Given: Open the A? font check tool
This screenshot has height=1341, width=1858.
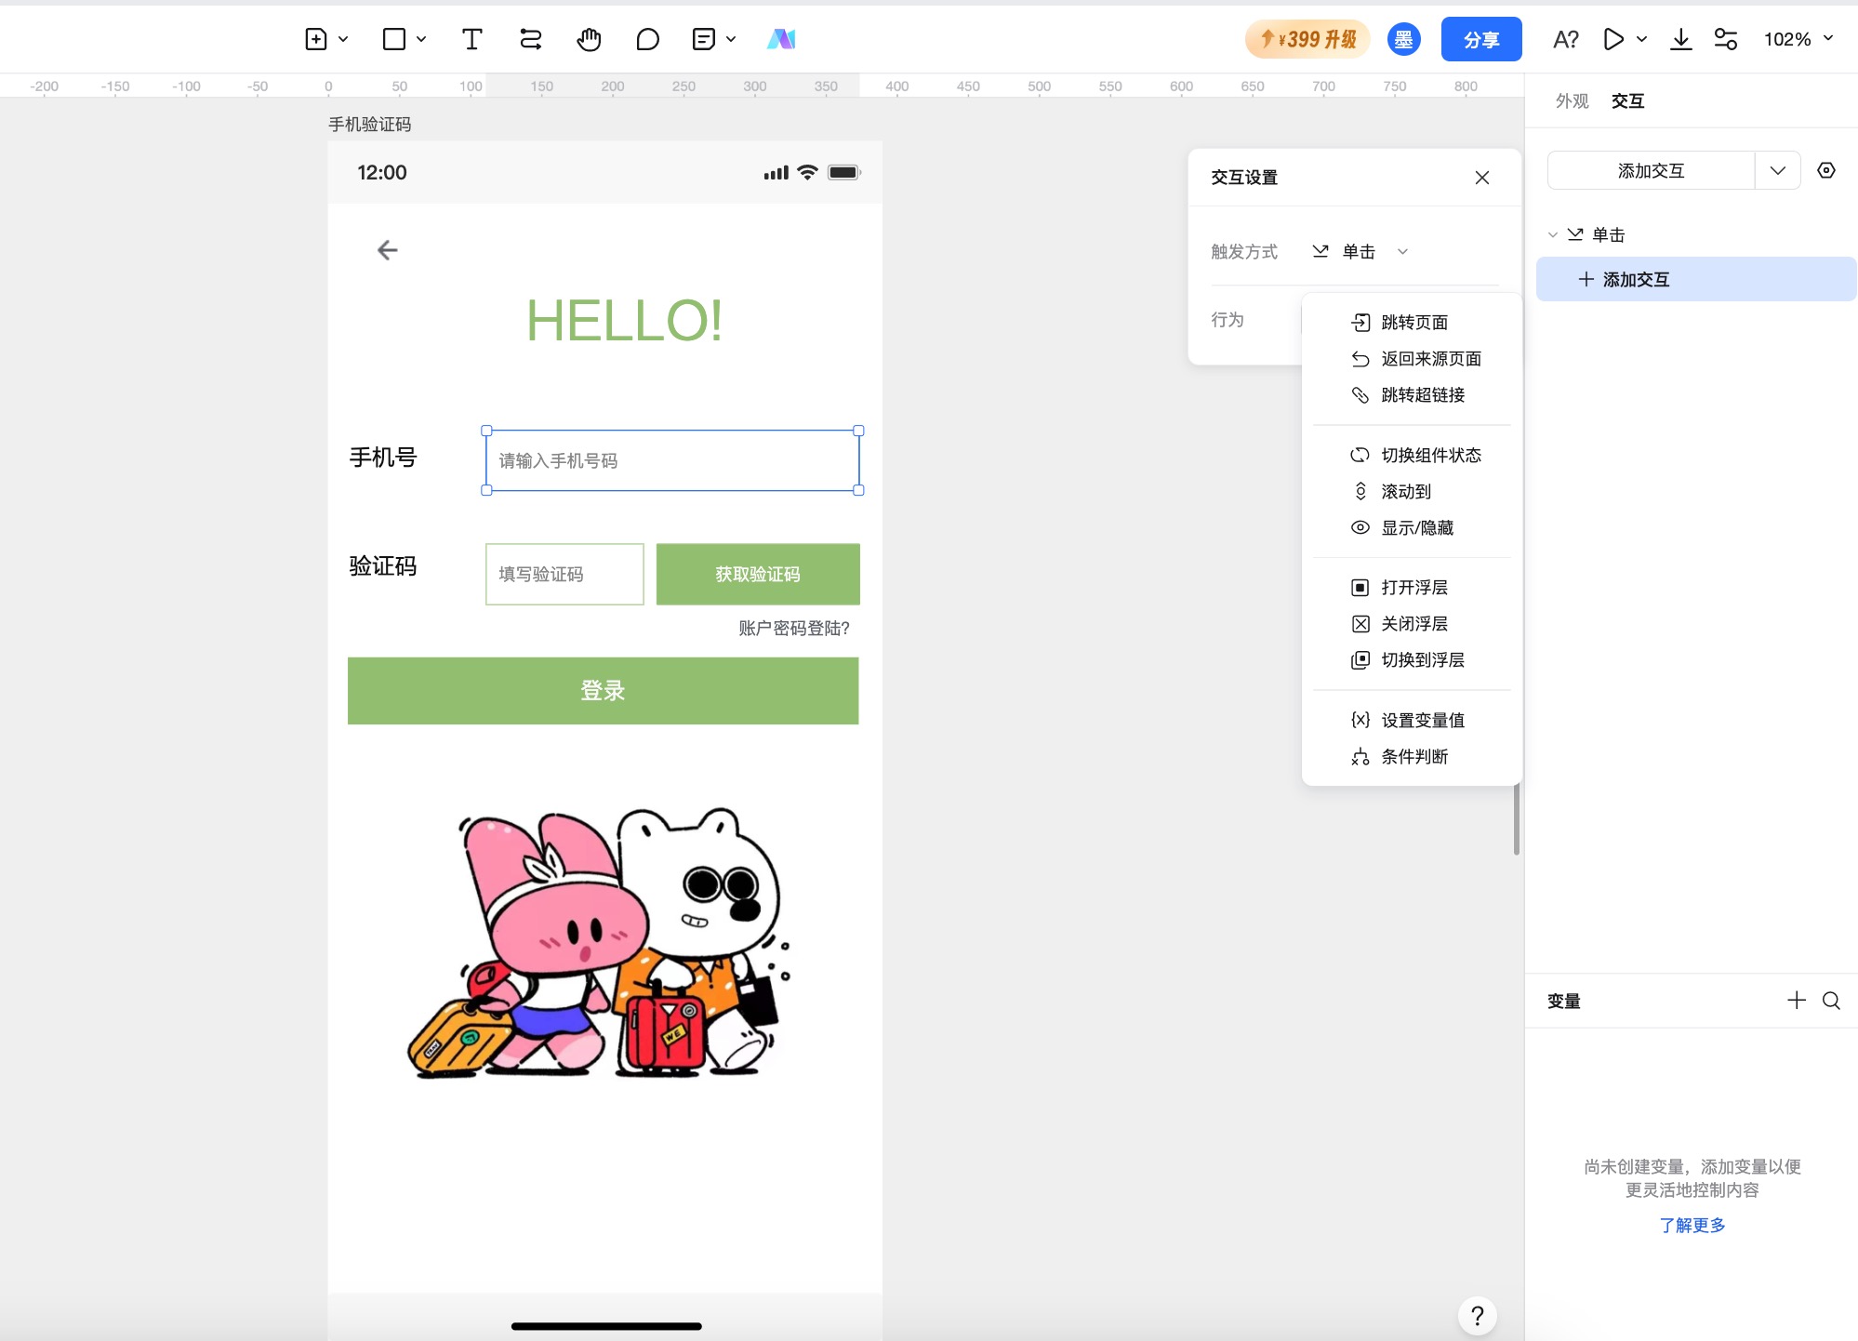Looking at the screenshot, I should pyautogui.click(x=1566, y=39).
